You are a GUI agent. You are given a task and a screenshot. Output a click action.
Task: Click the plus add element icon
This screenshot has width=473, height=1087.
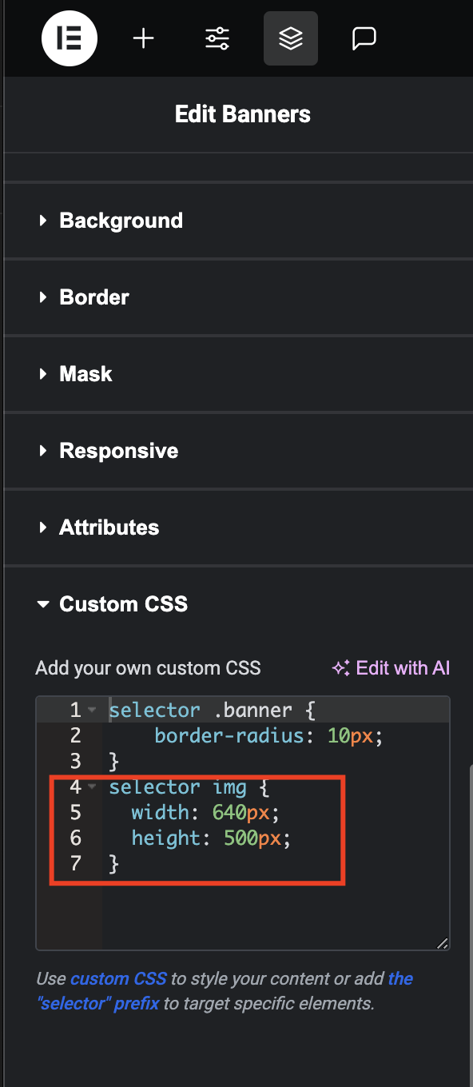coord(144,38)
